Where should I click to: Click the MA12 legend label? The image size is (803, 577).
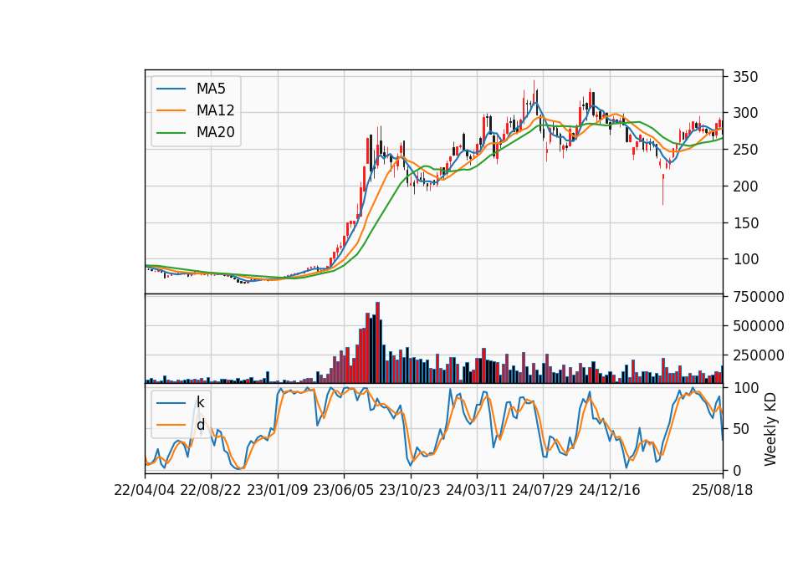(215, 110)
